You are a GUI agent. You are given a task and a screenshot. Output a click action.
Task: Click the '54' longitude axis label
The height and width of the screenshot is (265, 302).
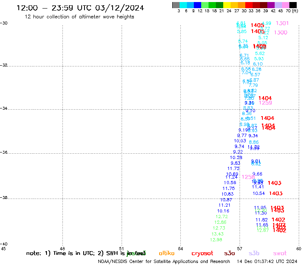[x=180, y=249]
